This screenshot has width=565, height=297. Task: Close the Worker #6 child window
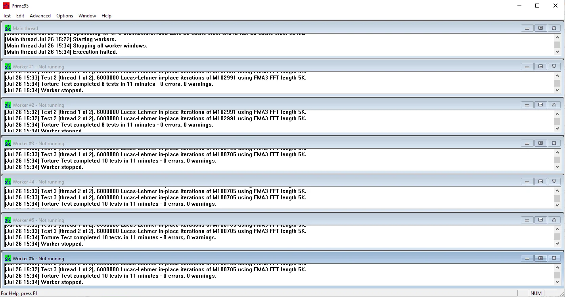pos(554,258)
